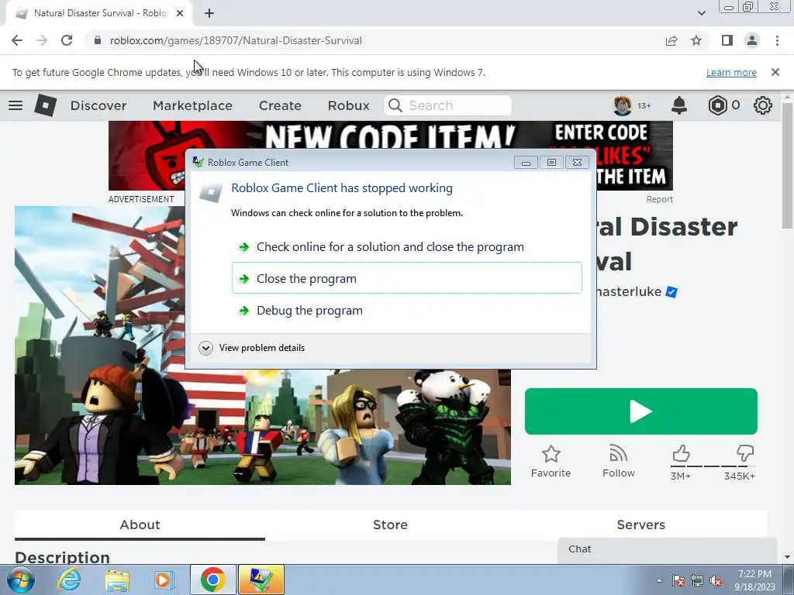794x595 pixels.
Task: Open the Roblox settings gear
Action: (x=763, y=105)
